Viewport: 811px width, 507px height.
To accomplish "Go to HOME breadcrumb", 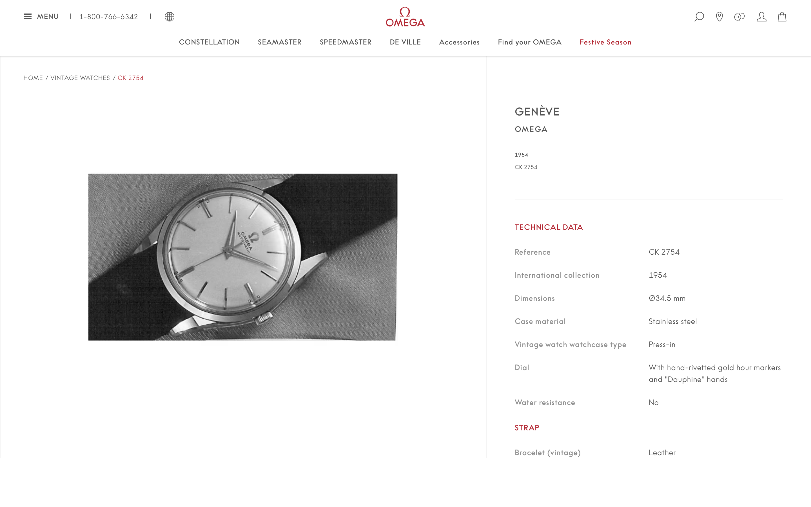I will pyautogui.click(x=33, y=78).
